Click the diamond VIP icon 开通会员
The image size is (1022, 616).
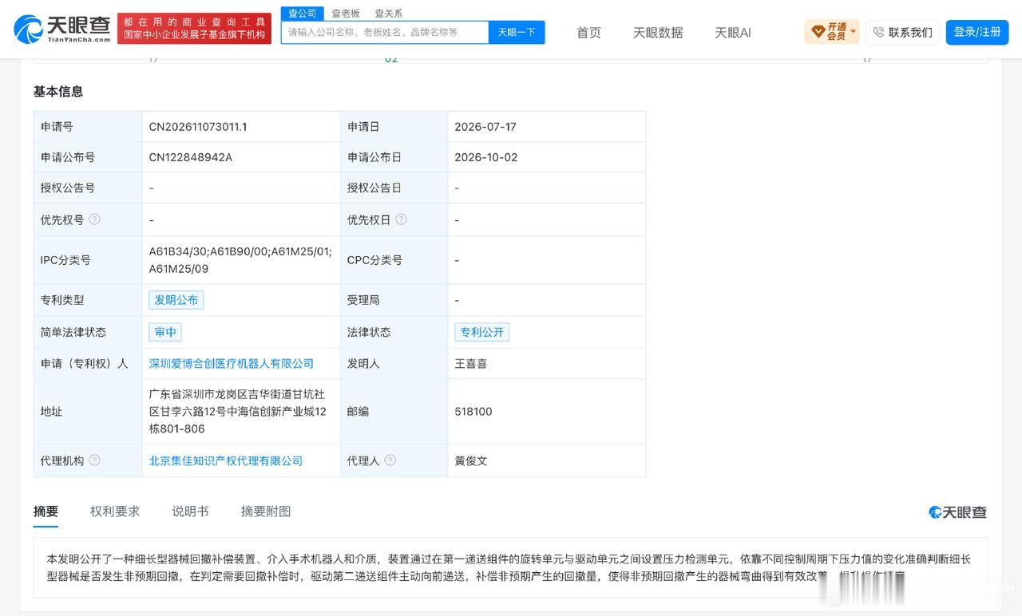(818, 32)
